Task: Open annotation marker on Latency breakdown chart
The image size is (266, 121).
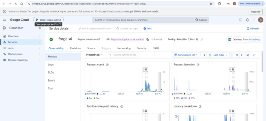Action: click(x=232, y=111)
